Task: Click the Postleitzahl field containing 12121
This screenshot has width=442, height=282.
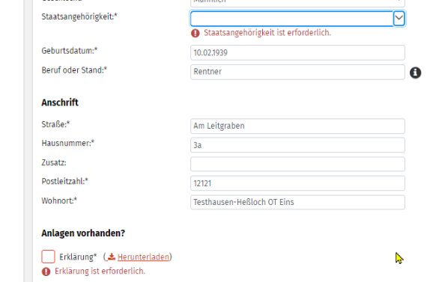Action: (297, 183)
